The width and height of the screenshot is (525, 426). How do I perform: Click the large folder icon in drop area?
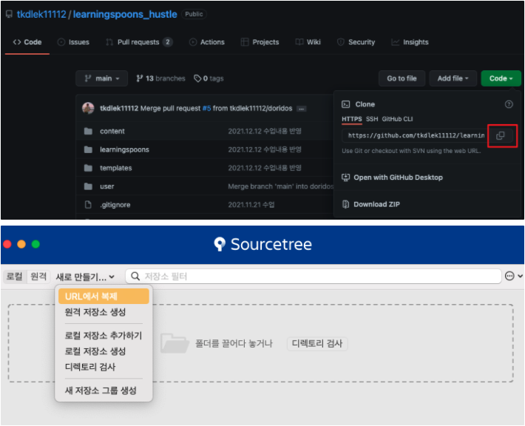click(175, 343)
